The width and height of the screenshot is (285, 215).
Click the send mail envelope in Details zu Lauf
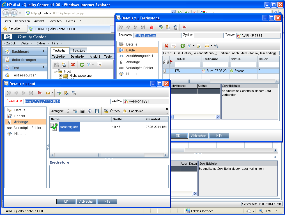pyautogui.click(x=48, y=93)
